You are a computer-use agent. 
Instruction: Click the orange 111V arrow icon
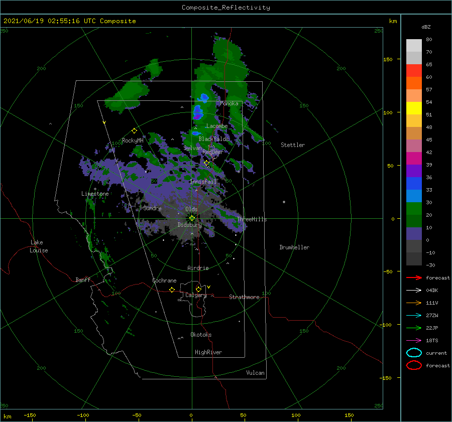click(414, 303)
